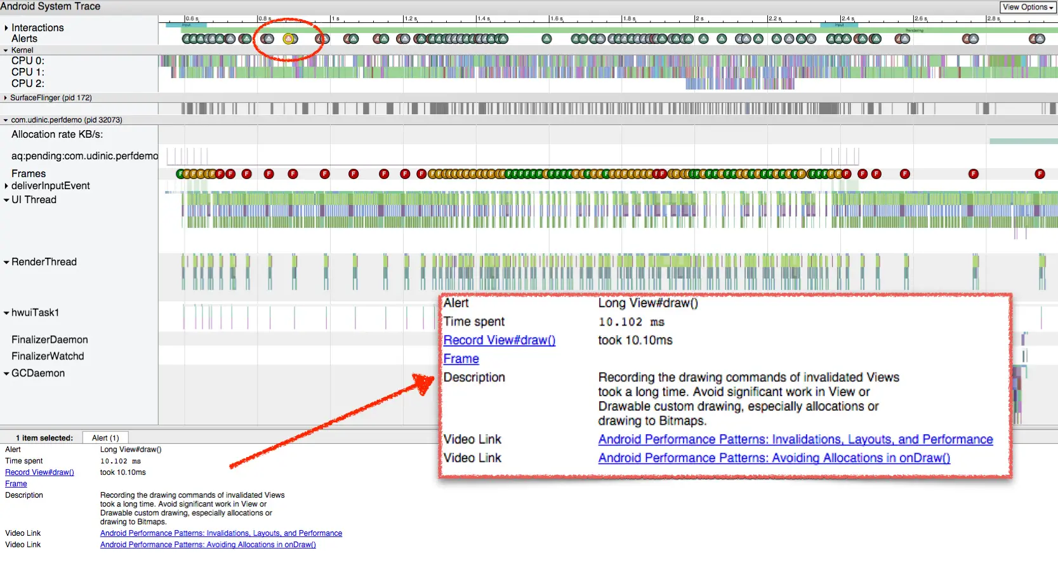Select the CPU 0: track label
Screen dimensions: 1058x565
tap(28, 61)
